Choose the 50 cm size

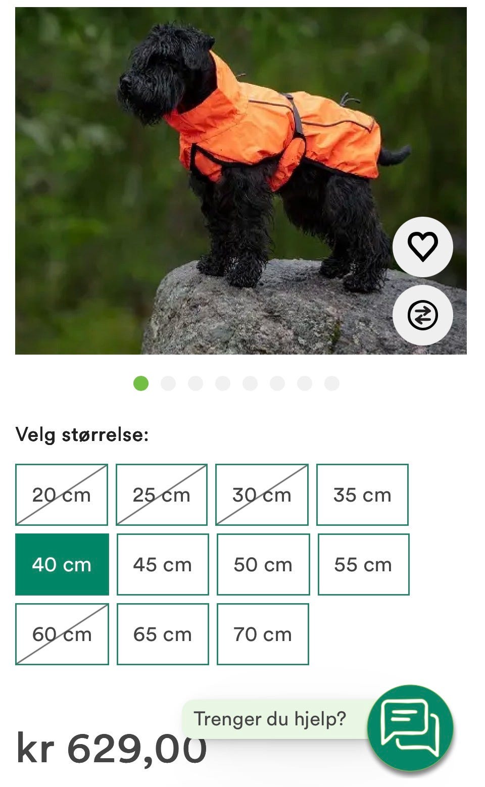(x=263, y=564)
